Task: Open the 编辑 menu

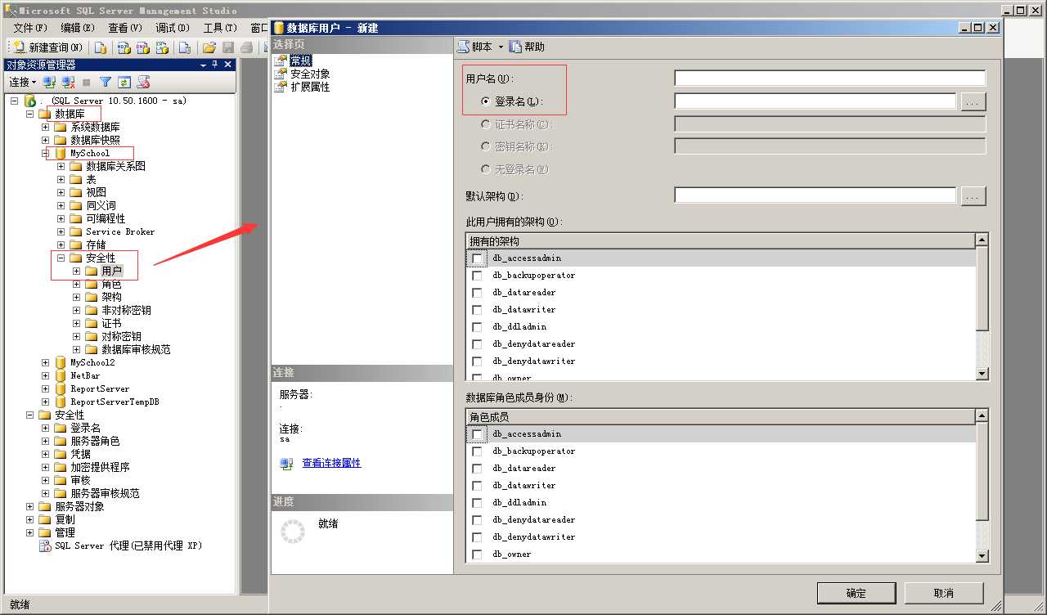Action: 77,28
